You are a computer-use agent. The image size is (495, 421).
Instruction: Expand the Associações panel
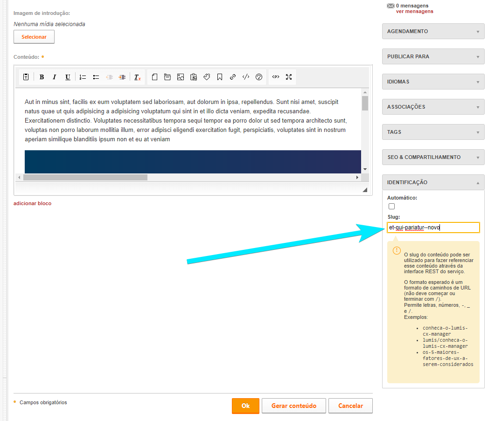click(x=433, y=107)
